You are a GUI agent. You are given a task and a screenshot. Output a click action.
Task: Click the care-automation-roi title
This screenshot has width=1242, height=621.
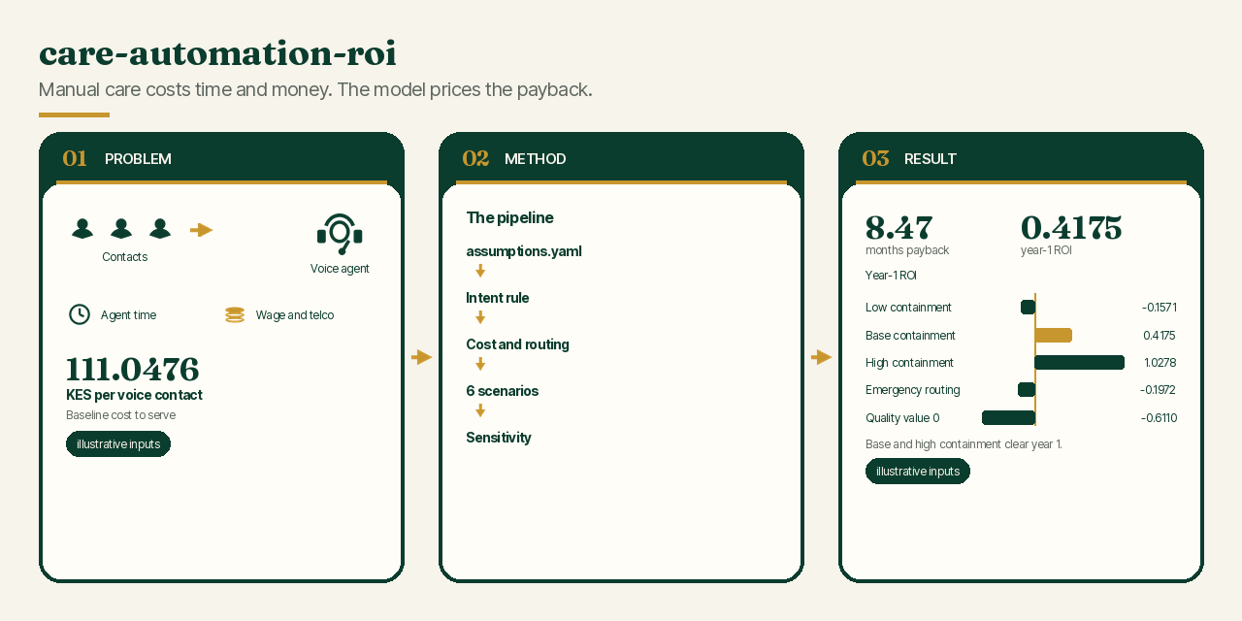pos(217,53)
